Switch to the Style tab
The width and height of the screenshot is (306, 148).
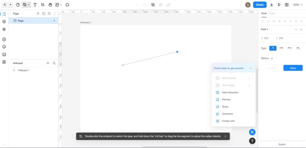coord(264,13)
